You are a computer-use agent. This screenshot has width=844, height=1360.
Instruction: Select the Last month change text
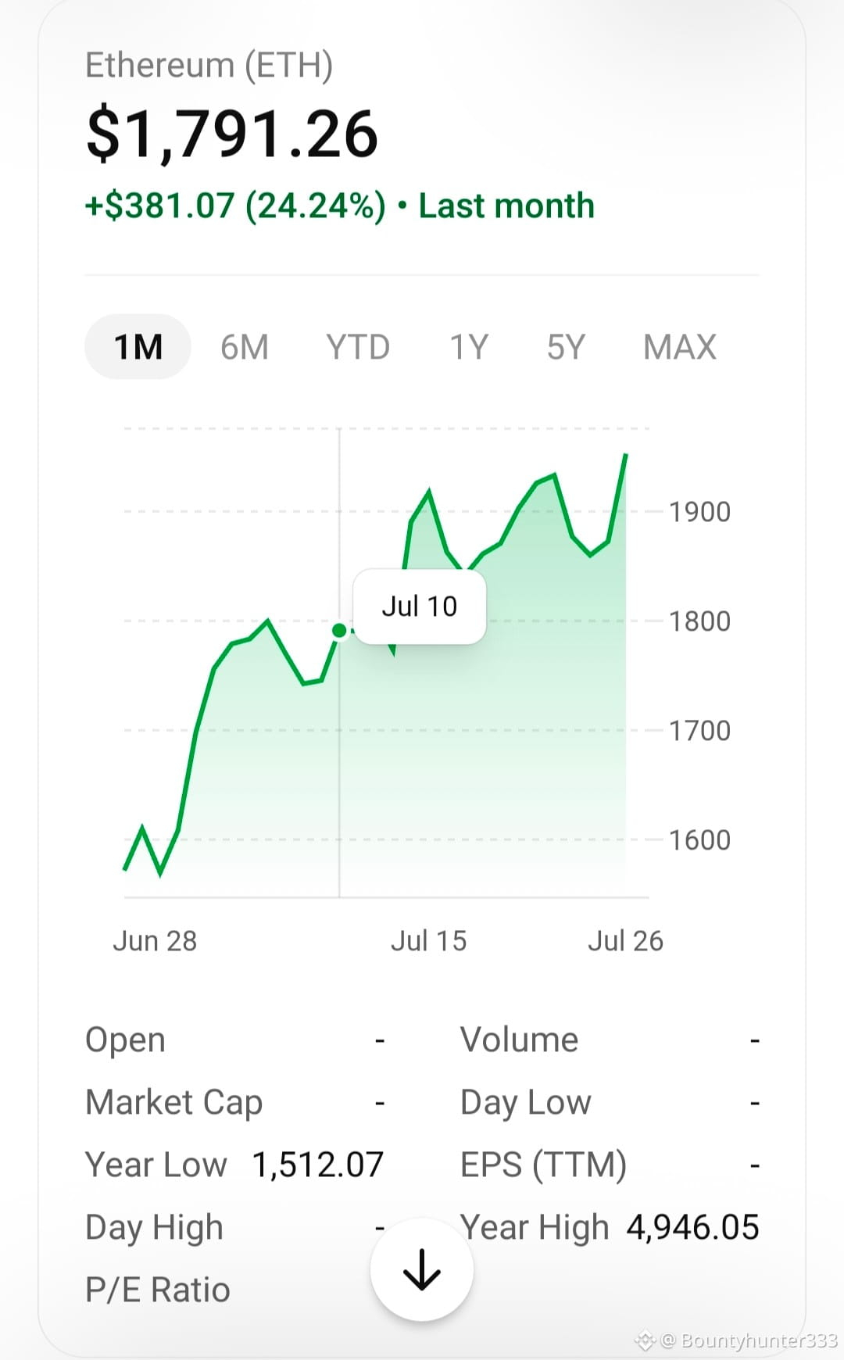506,206
